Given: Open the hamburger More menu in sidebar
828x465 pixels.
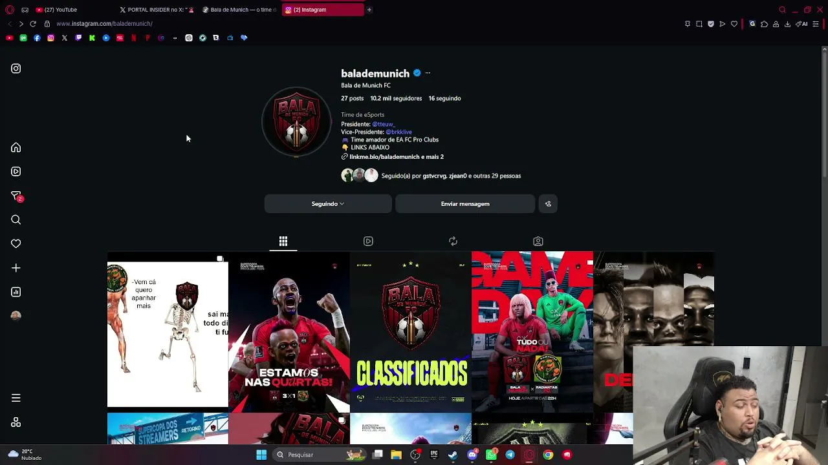Looking at the screenshot, I should (x=16, y=398).
